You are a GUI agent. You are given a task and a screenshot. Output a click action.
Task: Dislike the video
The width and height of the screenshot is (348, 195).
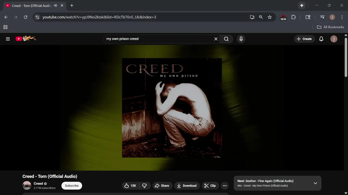(145, 186)
